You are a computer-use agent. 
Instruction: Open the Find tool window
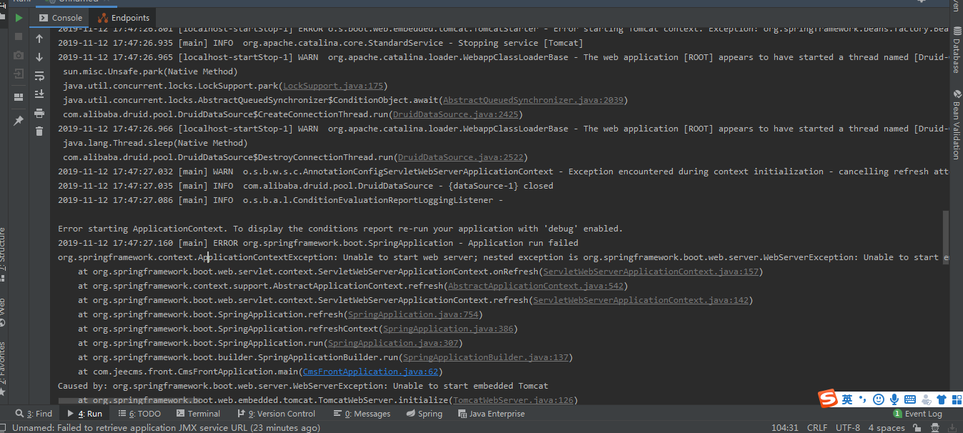click(34, 414)
